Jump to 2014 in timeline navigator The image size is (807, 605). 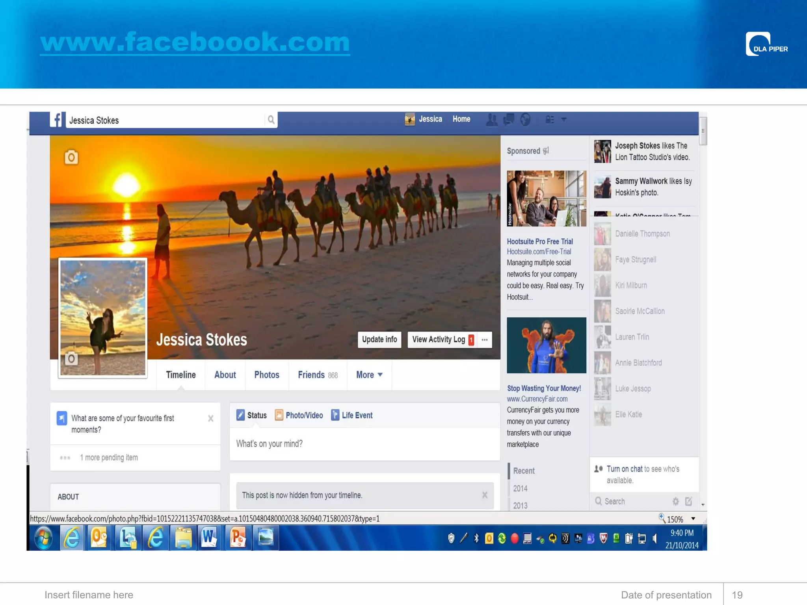pos(520,488)
